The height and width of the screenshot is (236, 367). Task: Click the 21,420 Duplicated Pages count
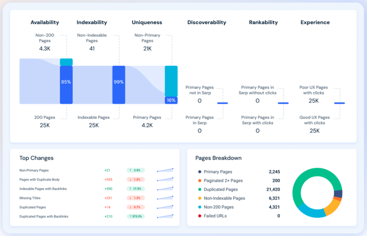pos(273,190)
